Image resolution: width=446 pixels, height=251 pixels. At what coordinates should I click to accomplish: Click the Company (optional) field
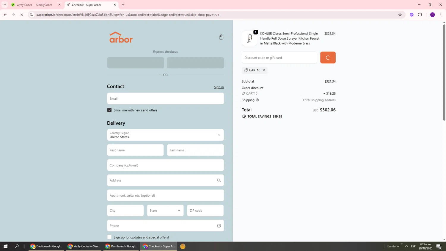point(165,165)
